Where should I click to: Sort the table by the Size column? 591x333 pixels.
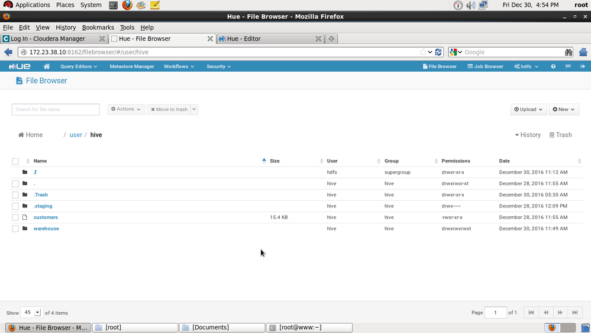click(274, 161)
